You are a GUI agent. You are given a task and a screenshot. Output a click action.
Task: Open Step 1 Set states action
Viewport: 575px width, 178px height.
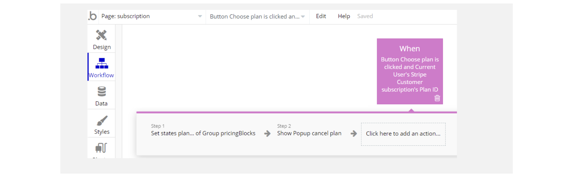[x=203, y=133]
